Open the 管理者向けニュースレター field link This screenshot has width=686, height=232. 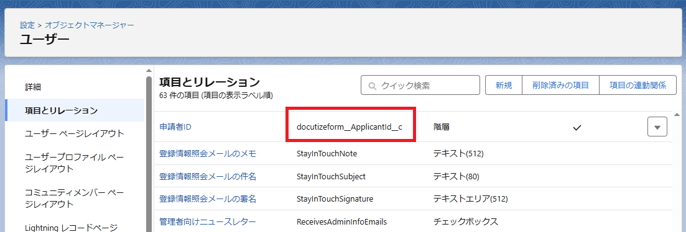coord(208,221)
